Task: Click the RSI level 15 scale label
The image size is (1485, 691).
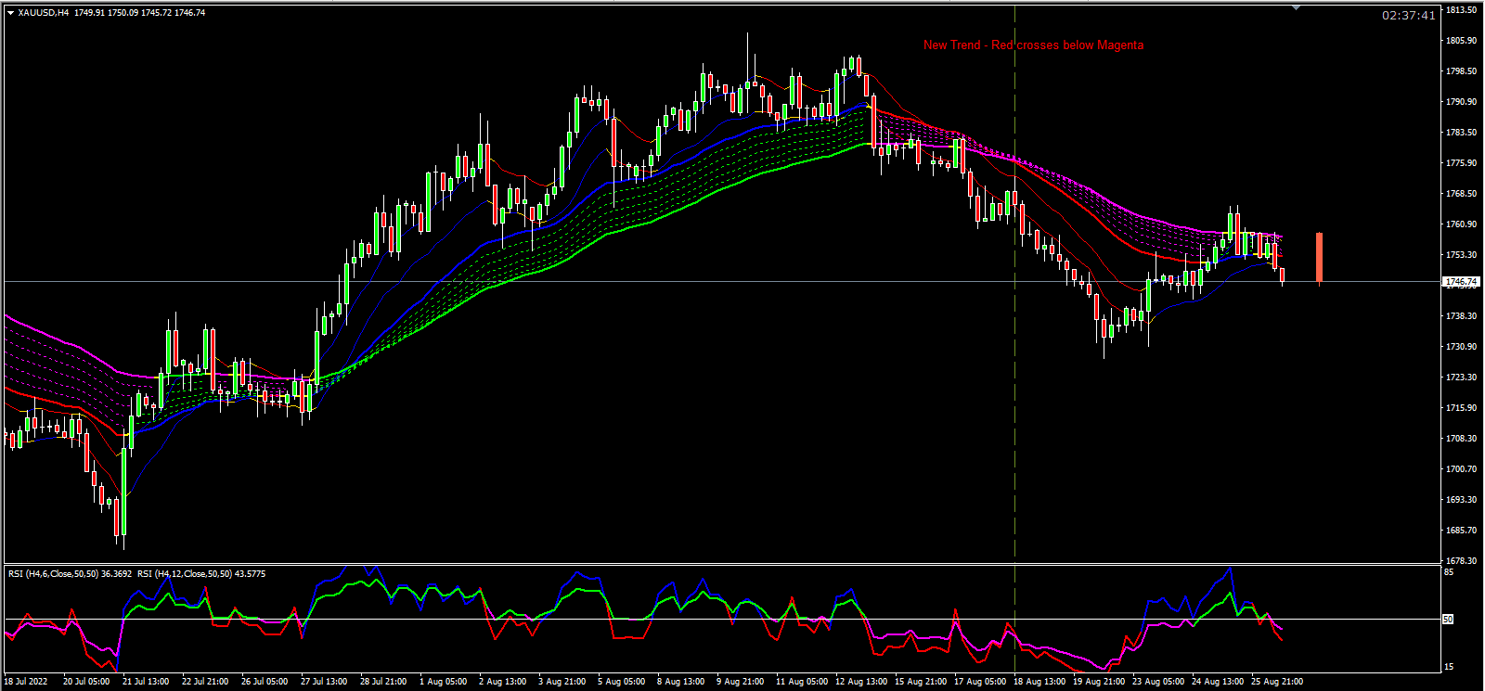Action: coord(1449,667)
